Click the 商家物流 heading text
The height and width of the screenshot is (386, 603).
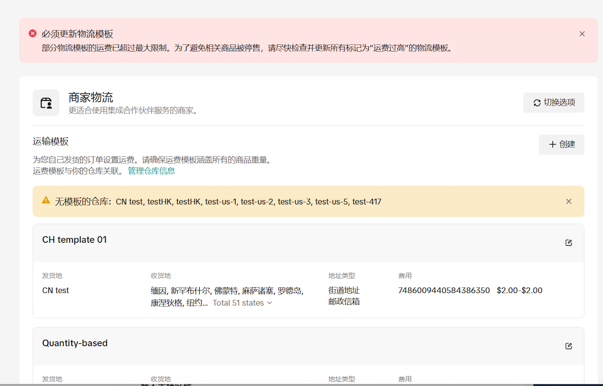(x=91, y=97)
